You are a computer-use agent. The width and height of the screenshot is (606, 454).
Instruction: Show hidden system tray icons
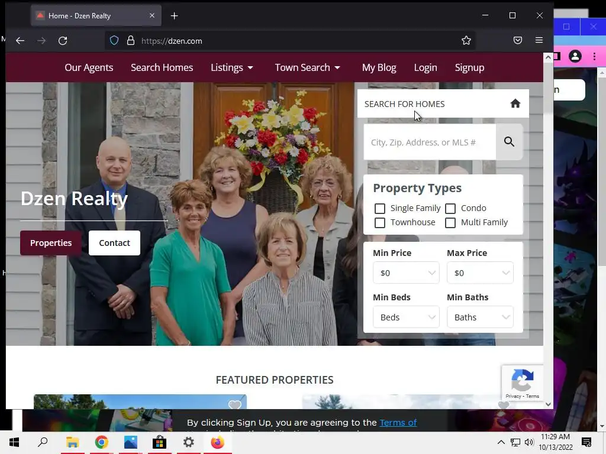[501, 442]
